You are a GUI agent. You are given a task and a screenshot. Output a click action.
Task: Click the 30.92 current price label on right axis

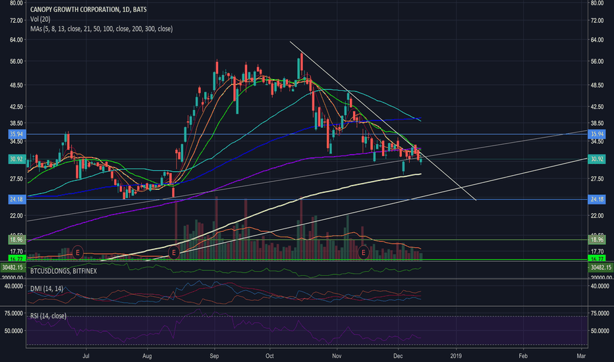click(x=597, y=159)
